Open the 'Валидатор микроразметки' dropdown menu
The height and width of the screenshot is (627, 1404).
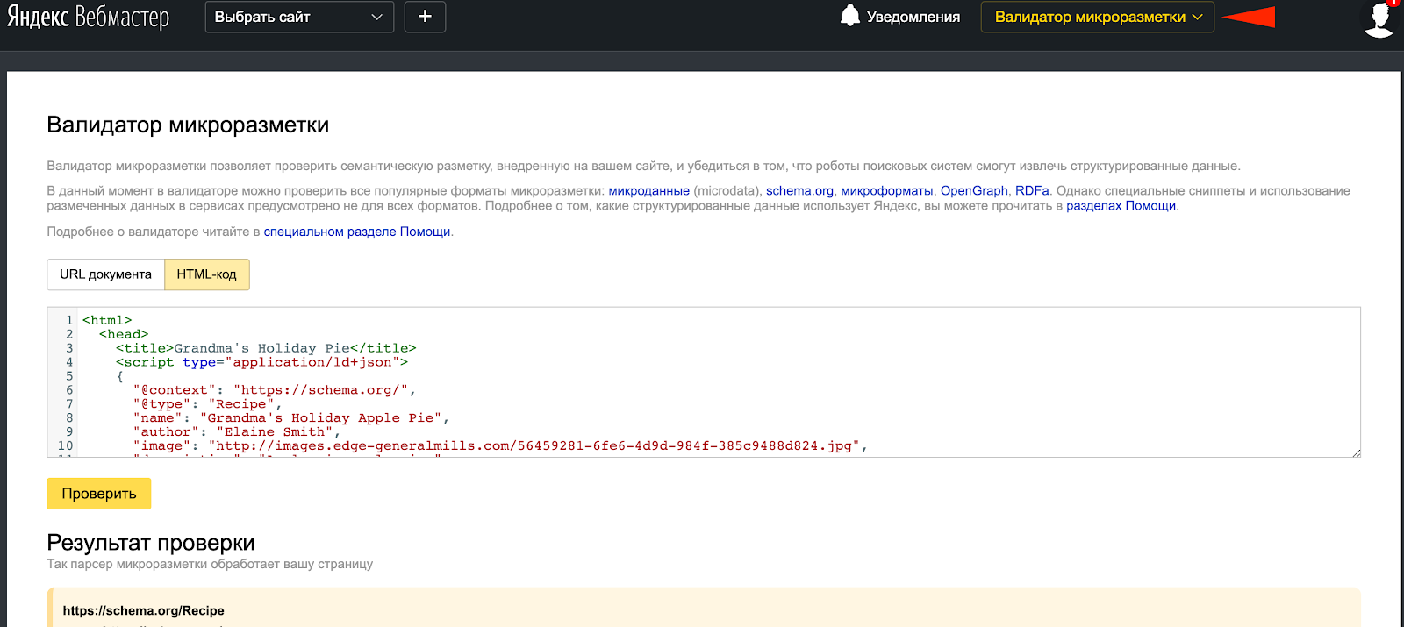click(x=1097, y=17)
